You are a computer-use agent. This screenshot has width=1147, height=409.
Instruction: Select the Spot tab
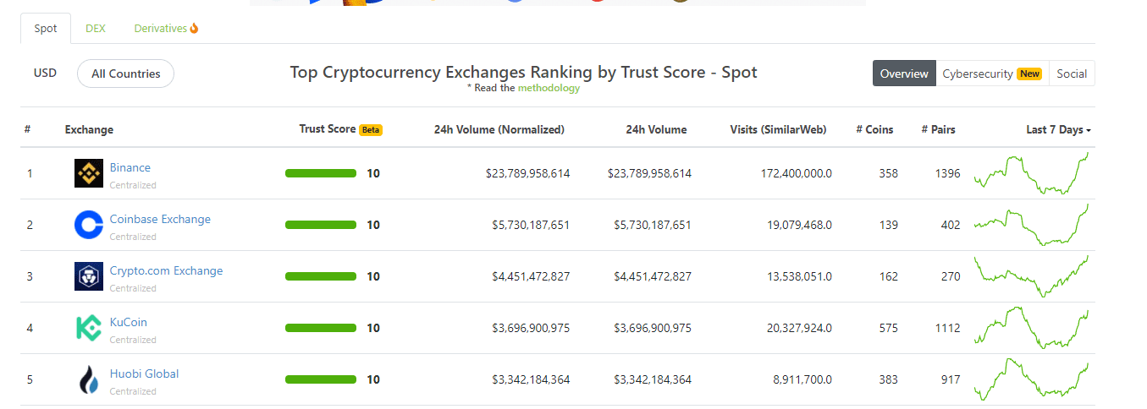[46, 29]
